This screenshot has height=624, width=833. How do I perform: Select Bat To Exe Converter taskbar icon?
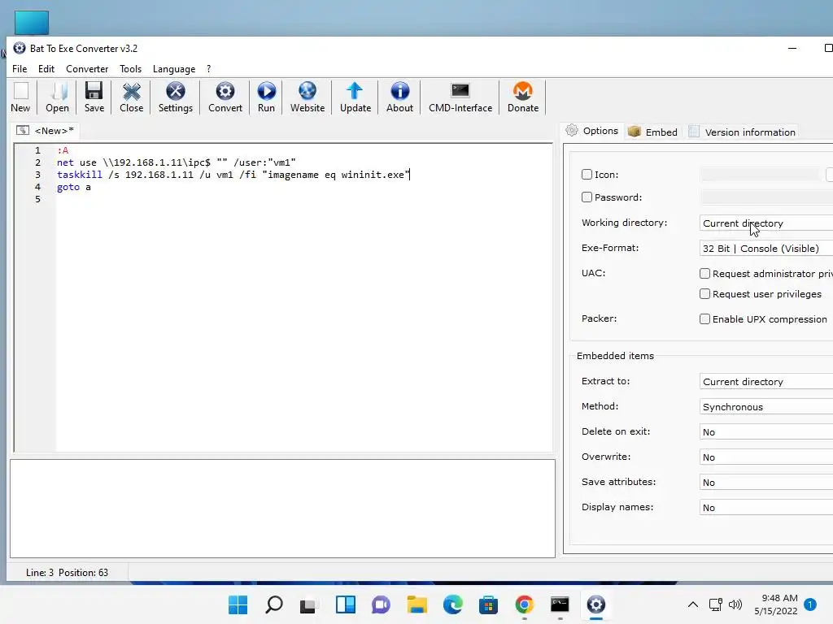coord(596,604)
